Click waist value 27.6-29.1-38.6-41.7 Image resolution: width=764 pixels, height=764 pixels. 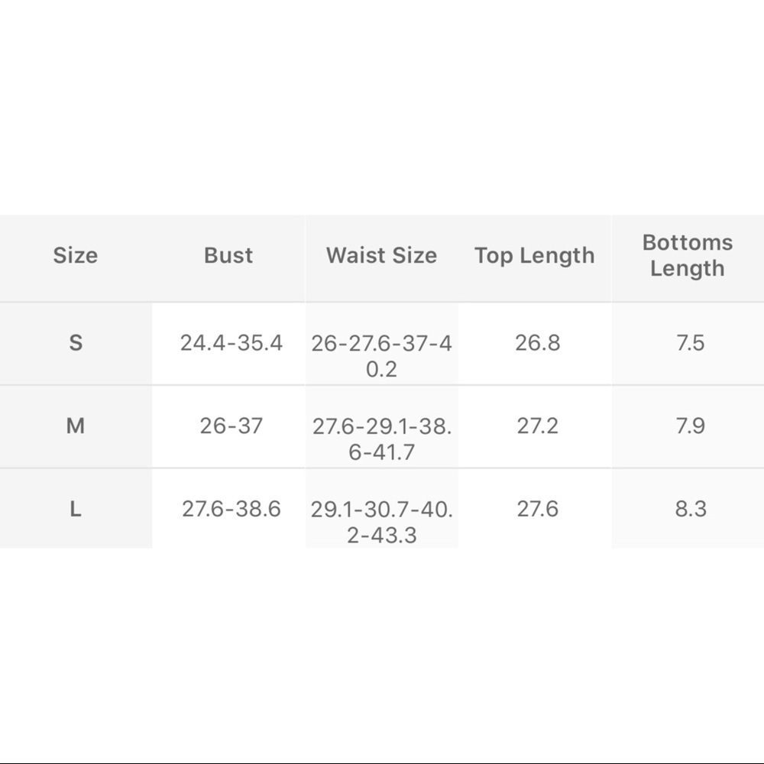[381, 439]
